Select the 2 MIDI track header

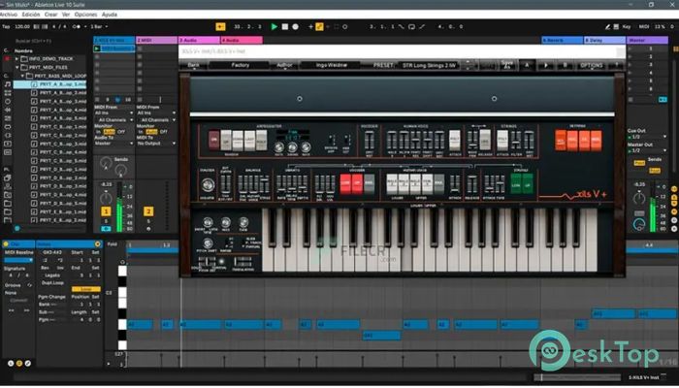(x=157, y=41)
